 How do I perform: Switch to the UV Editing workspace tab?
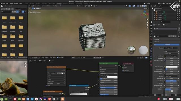pyautogui.click(x=45, y=4)
